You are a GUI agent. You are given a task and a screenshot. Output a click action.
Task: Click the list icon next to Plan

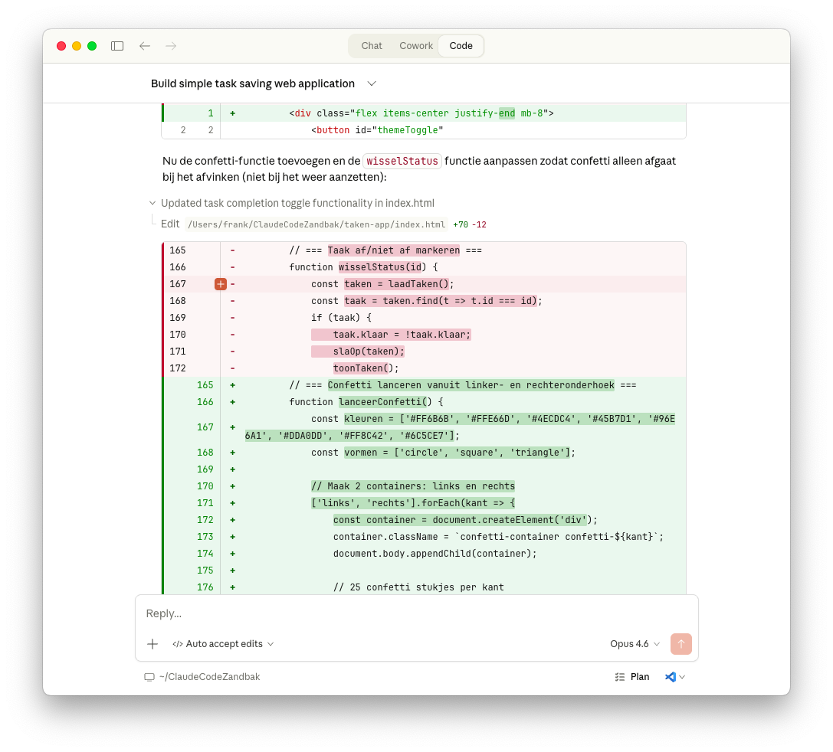click(619, 677)
